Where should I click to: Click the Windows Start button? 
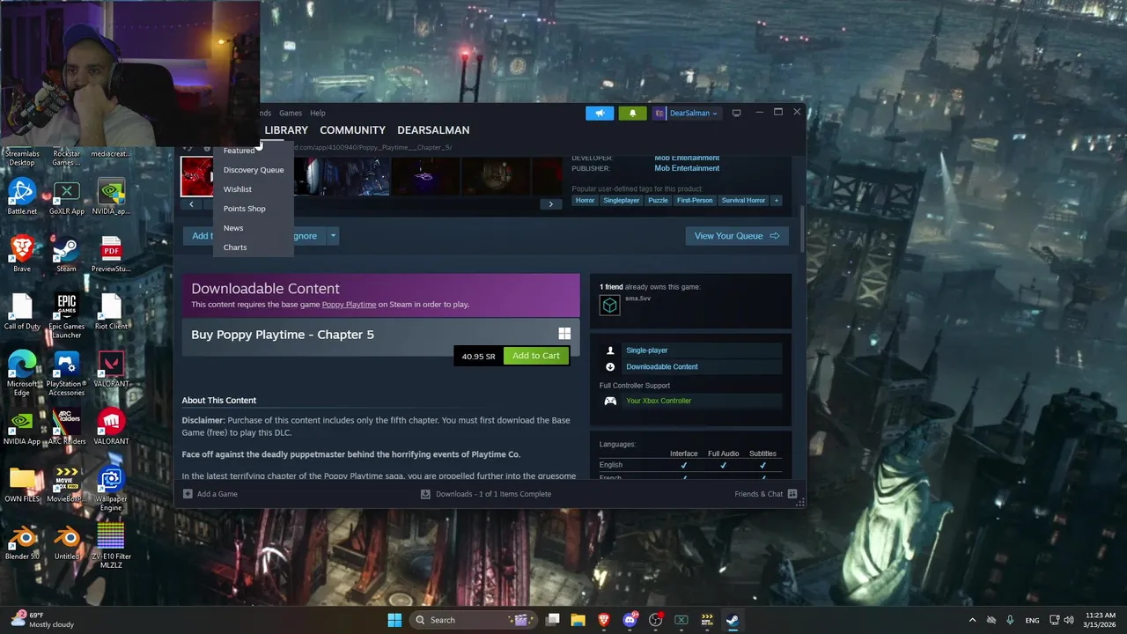394,620
